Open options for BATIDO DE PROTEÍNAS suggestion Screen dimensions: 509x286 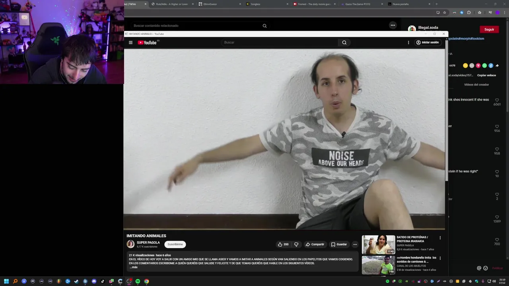(440, 238)
